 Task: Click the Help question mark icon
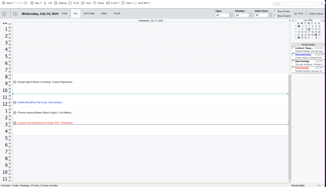click(123, 3)
